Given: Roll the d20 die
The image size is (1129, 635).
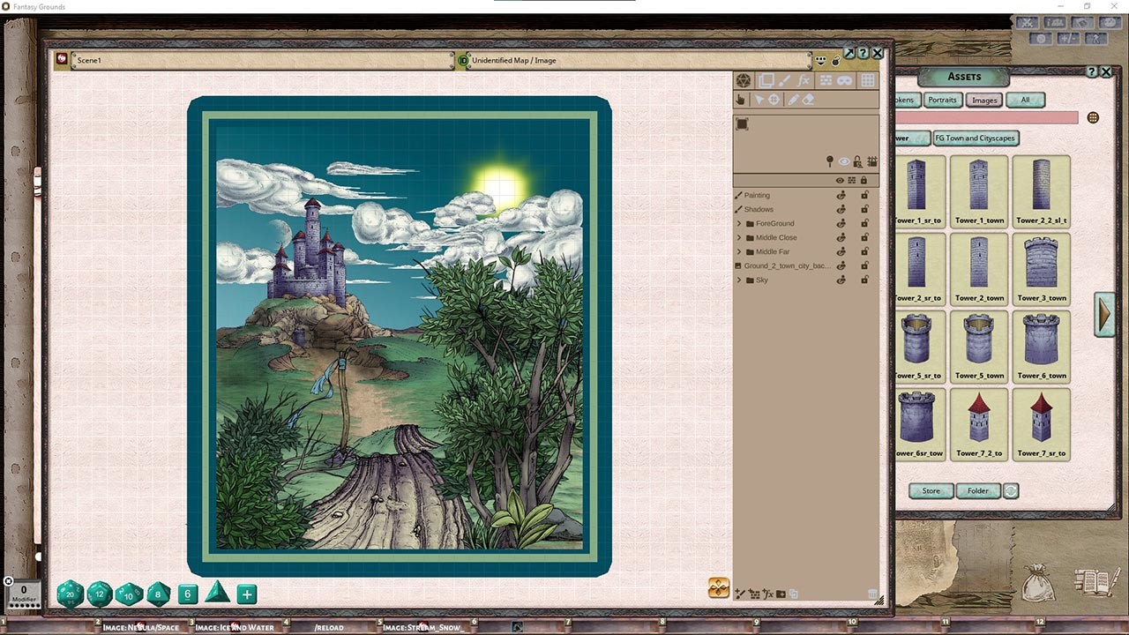Looking at the screenshot, I should [70, 594].
